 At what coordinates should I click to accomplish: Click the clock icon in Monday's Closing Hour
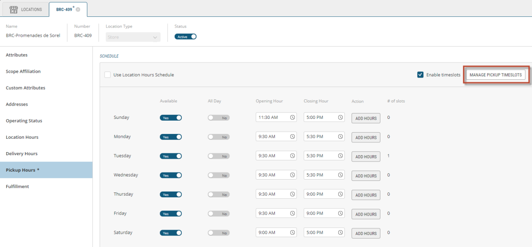340,137
